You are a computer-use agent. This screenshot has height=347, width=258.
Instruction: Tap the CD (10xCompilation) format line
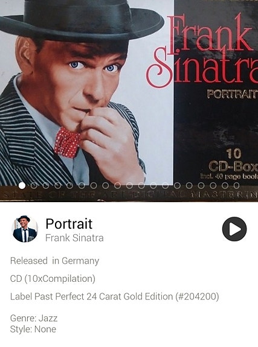coord(53,279)
